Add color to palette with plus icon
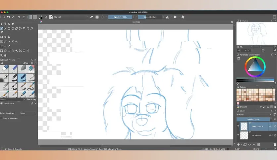This screenshot has width=277, height=160. pos(260,107)
